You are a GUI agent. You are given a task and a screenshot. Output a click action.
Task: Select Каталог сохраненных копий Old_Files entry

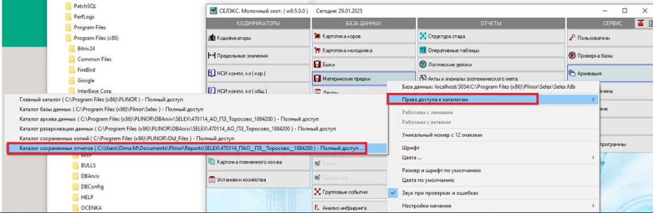(x=196, y=139)
